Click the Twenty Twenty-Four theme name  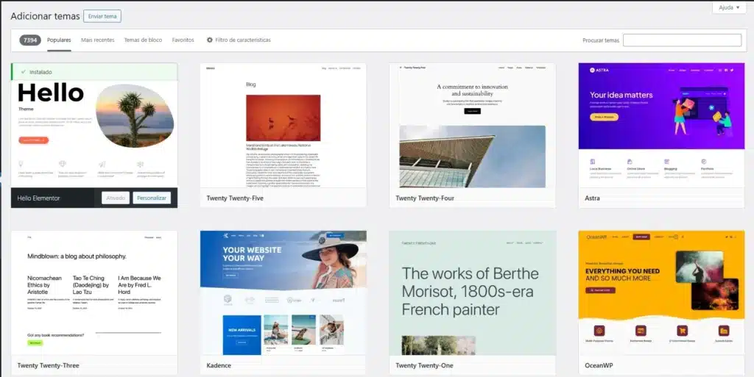[425, 198]
